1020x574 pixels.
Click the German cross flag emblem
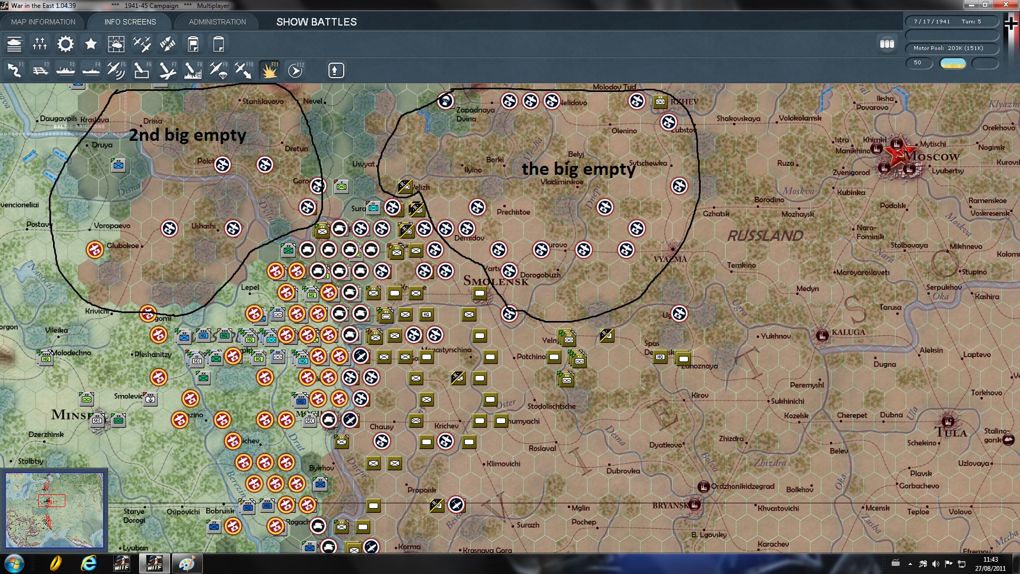(1010, 22)
